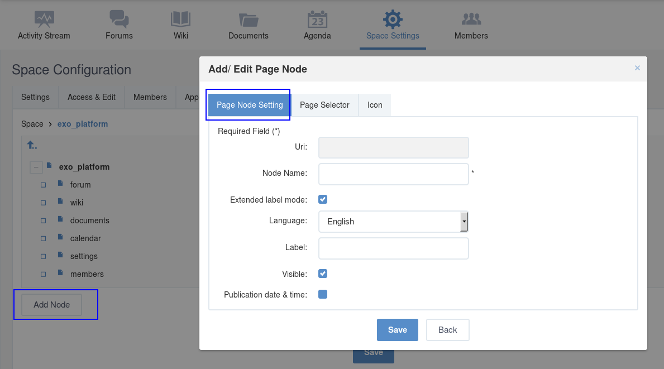Click the exo_platform breadcrumb link

tap(83, 124)
